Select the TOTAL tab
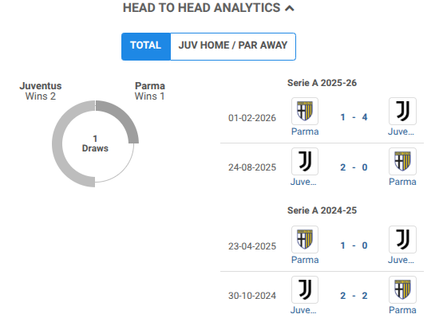This screenshot has width=439, height=326. 146,46
